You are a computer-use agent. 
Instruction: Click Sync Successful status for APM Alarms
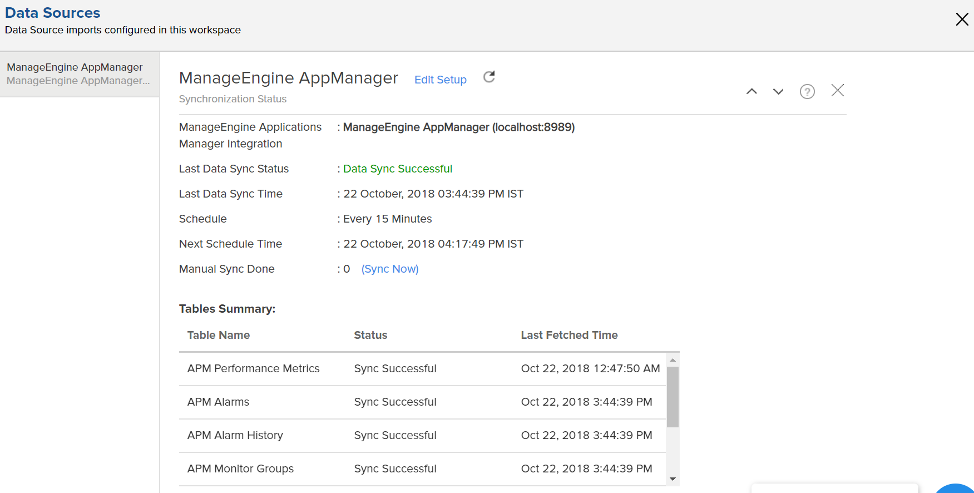(395, 402)
